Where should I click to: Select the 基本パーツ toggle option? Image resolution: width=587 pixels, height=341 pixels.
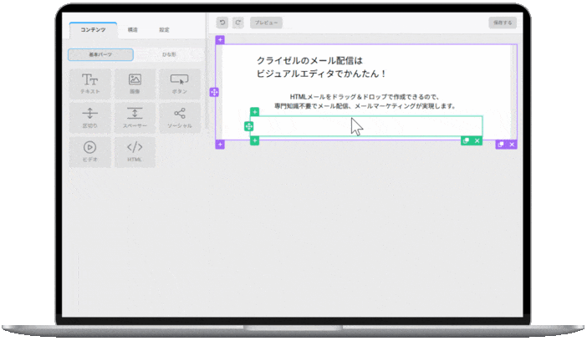(100, 54)
